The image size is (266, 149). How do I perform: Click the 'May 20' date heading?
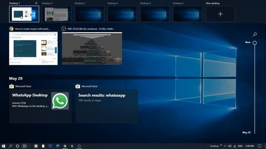point(16,78)
